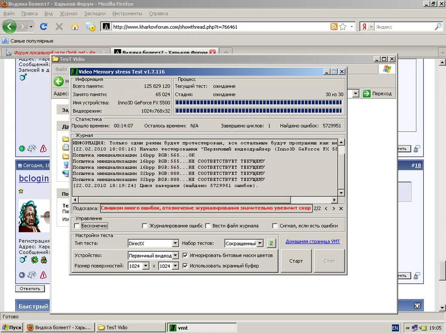This screenshot has width=446, height=334.
Task: Click green Go arrow in TesT Vidio window
Action: coord(367,94)
